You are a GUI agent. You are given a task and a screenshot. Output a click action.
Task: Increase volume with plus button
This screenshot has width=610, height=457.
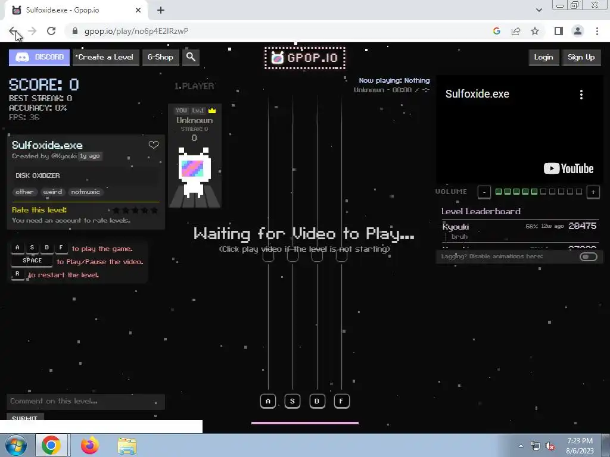tap(593, 192)
